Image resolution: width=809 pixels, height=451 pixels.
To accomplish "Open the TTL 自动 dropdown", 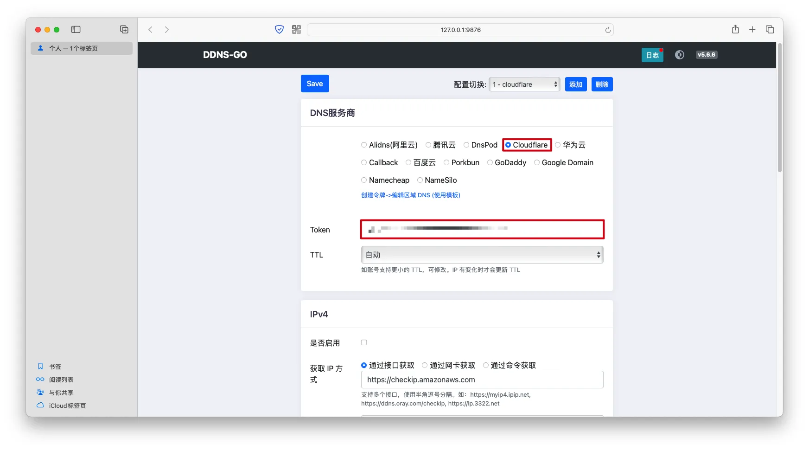I will pos(482,255).
